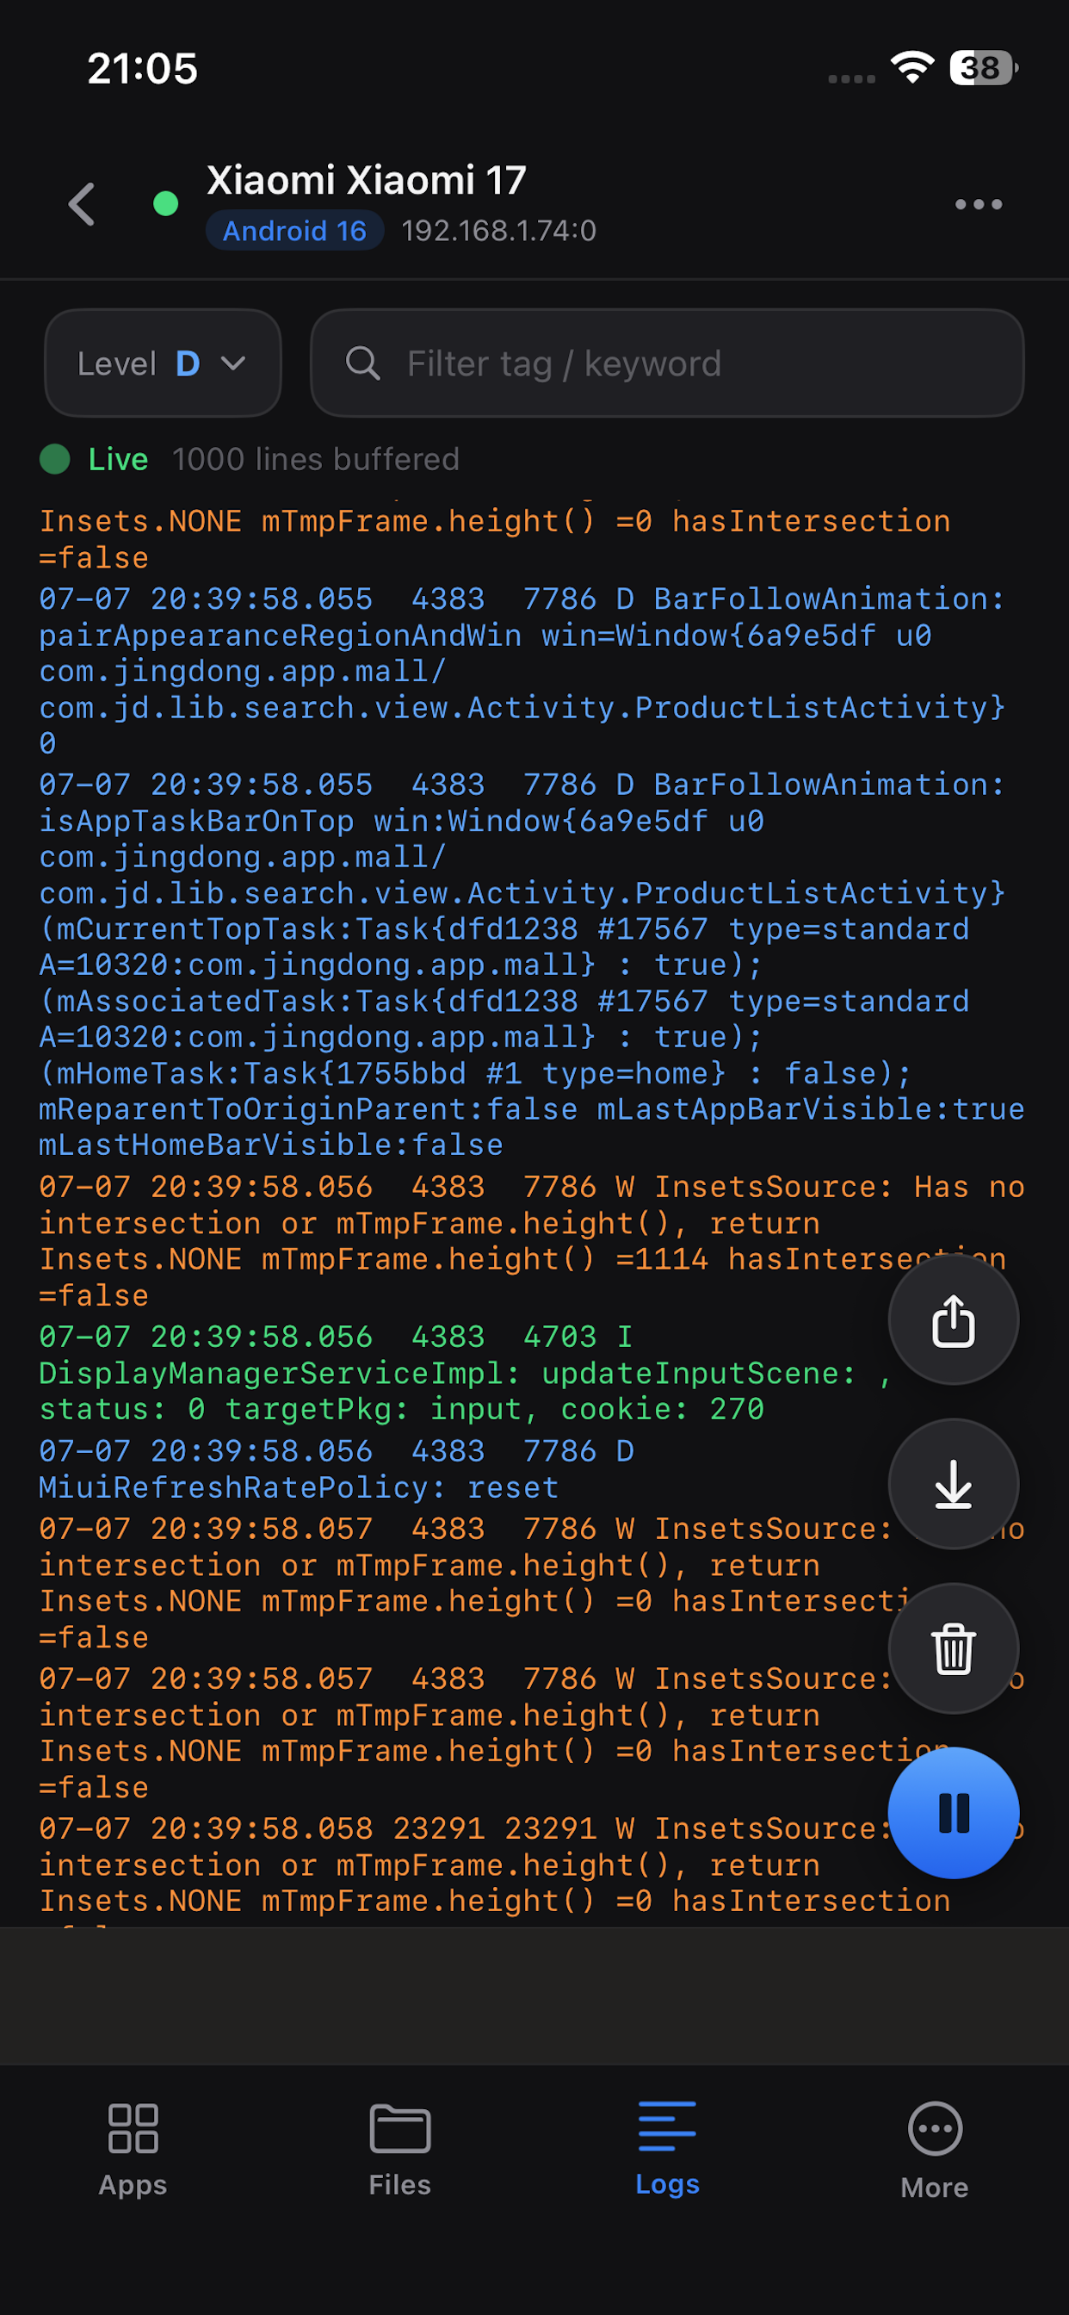Tap the 21:05 clock
This screenshot has height=2315, width=1069.
pyautogui.click(x=142, y=68)
